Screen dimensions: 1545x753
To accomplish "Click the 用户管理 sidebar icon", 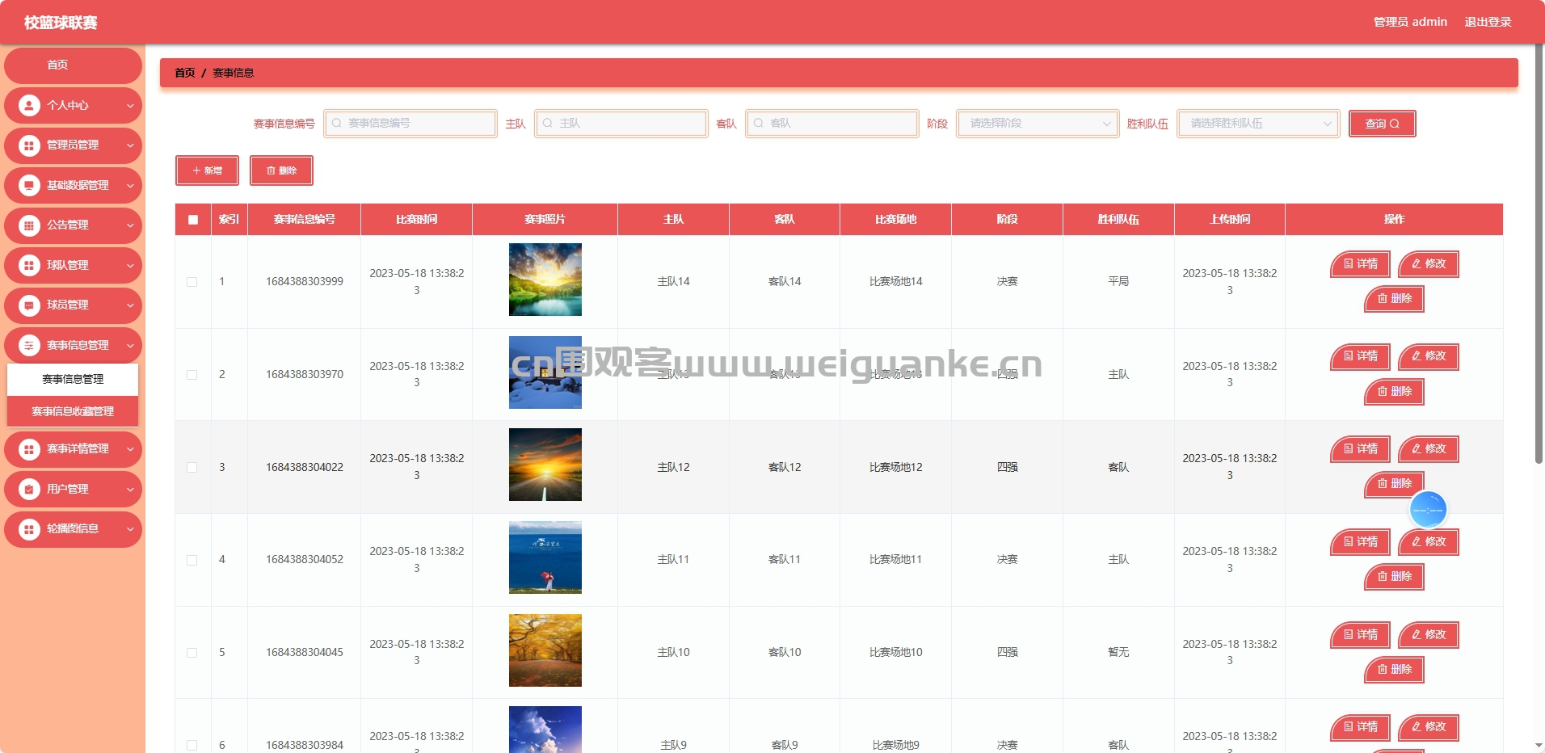I will pyautogui.click(x=29, y=489).
